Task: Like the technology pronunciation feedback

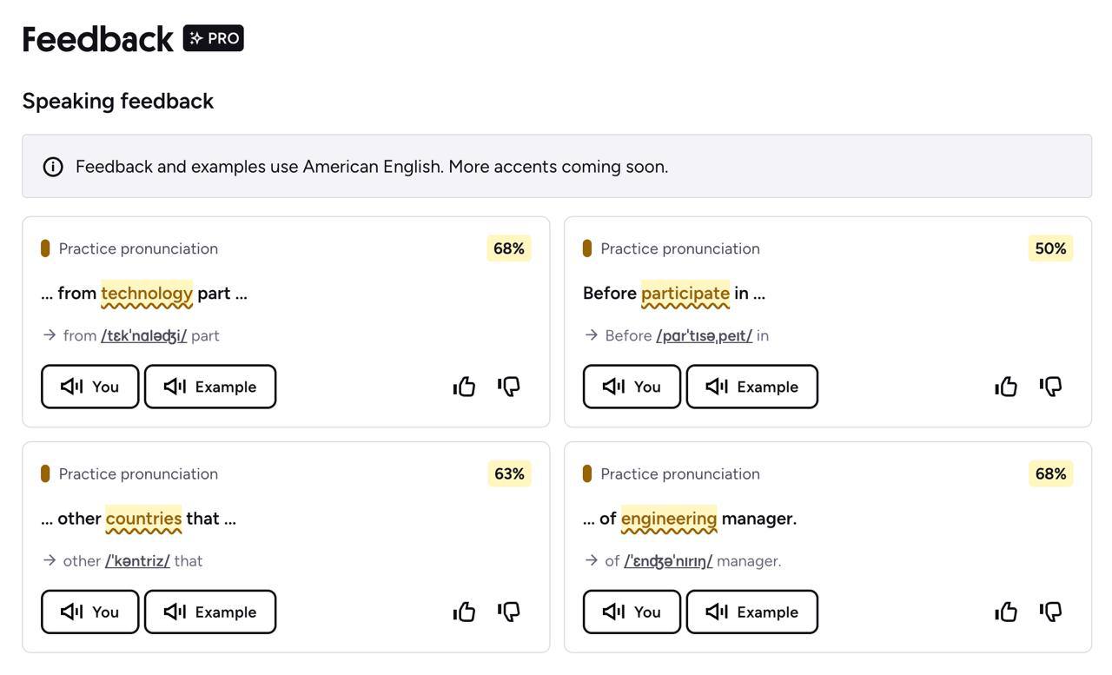Action: coord(465,387)
